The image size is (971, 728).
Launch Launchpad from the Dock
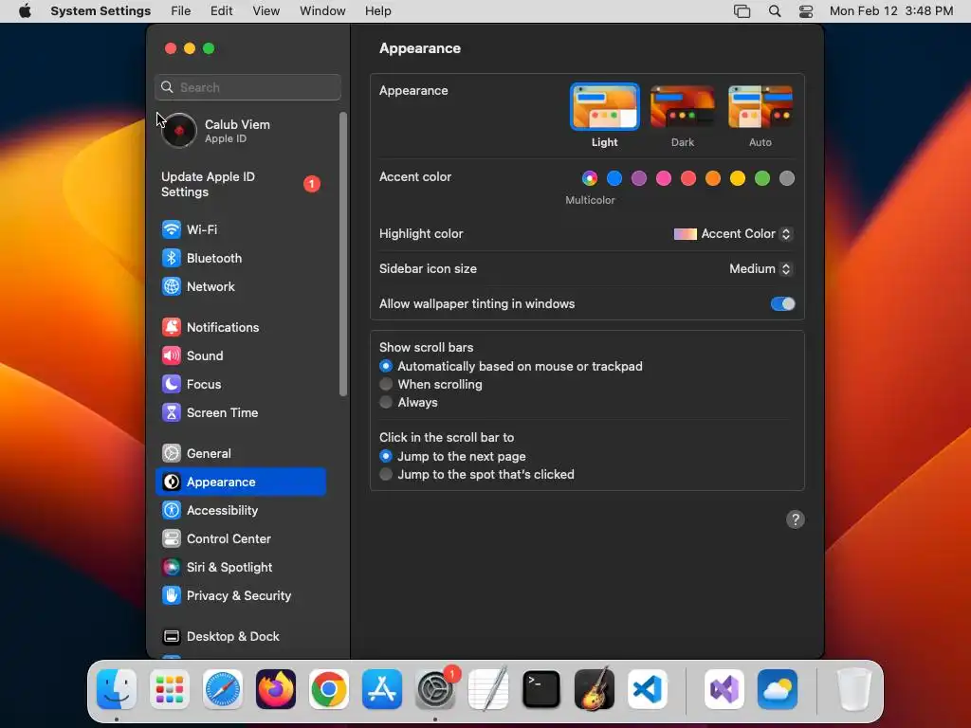170,689
